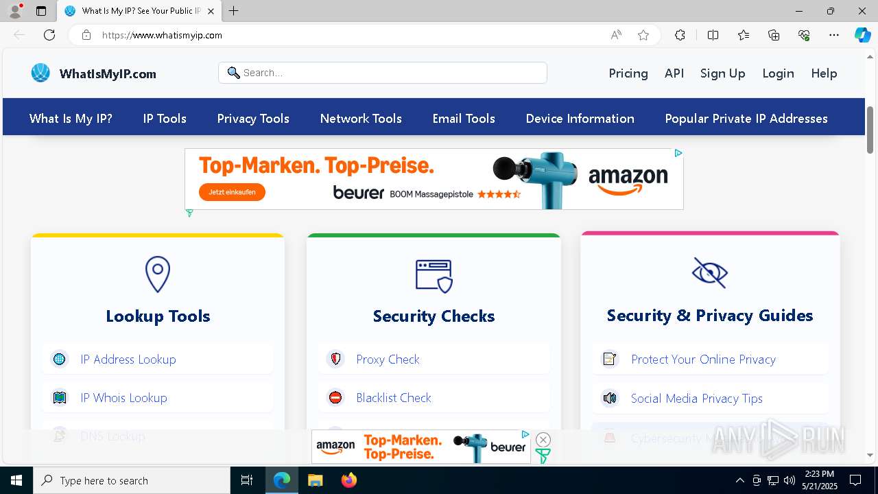Expand the Privacy Tools menu
This screenshot has height=494, width=878.
click(x=253, y=119)
